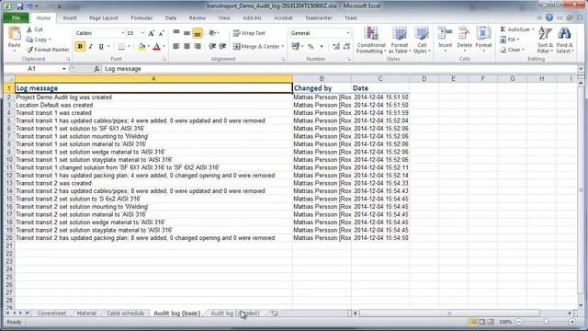
Task: Click the Insert Function fx icon
Action: point(96,69)
